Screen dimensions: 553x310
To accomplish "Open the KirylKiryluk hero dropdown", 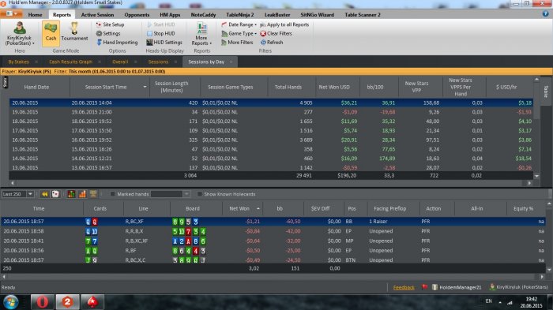I will pos(20,34).
